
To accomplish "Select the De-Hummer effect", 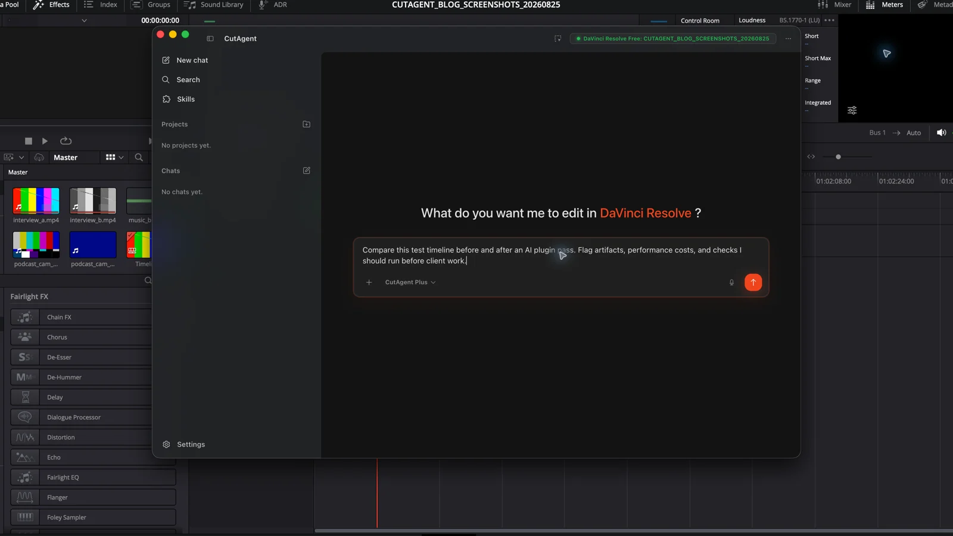I will [93, 378].
